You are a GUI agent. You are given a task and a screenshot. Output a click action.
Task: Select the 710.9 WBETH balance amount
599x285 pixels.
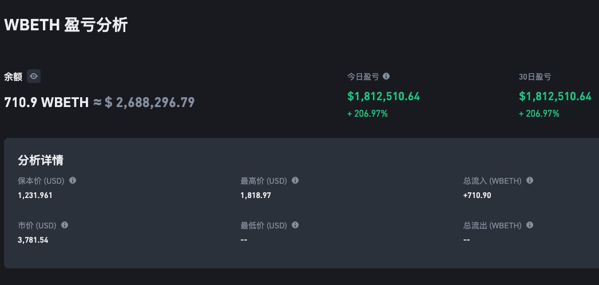click(x=46, y=102)
